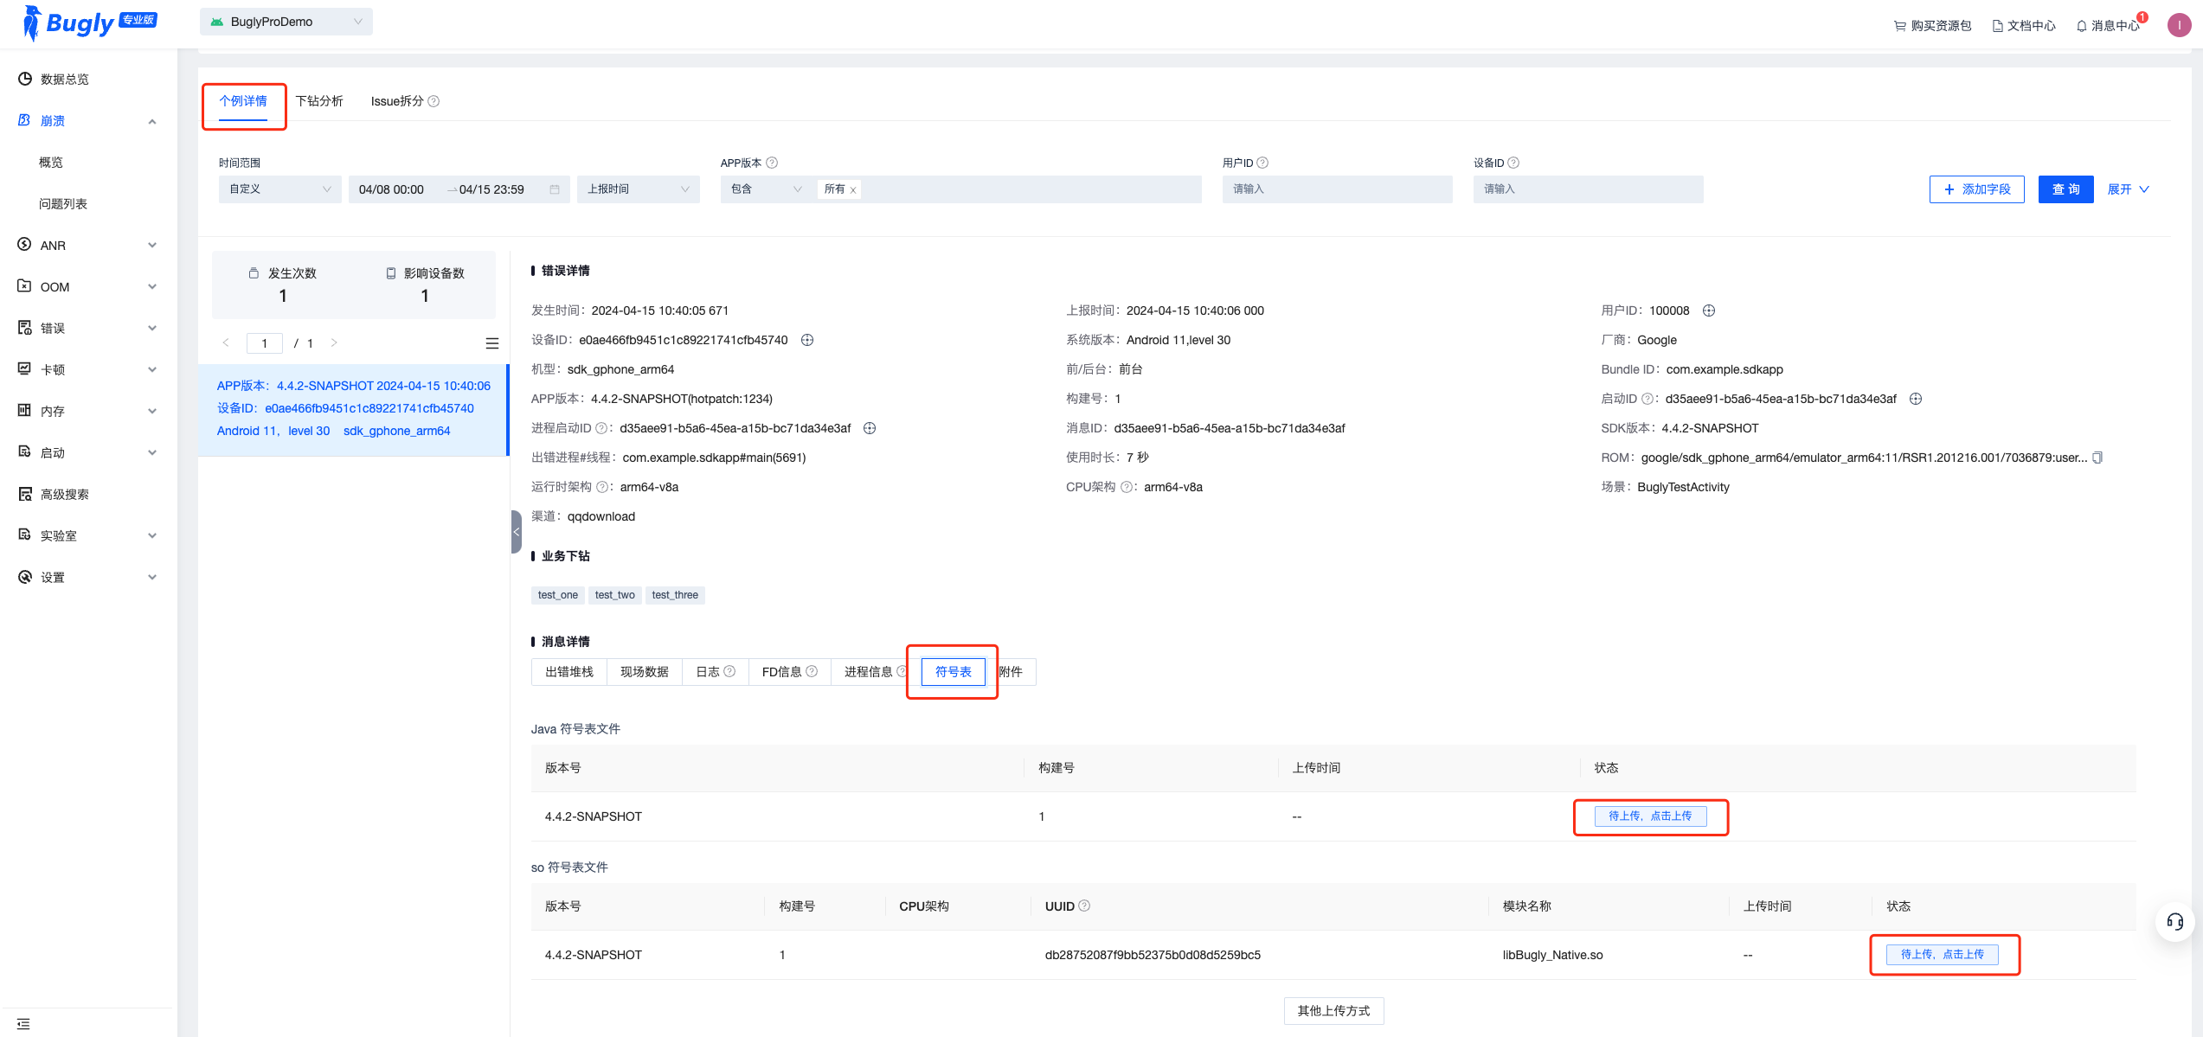Click the 查询 button
This screenshot has height=1037, width=2203.
tap(2065, 189)
